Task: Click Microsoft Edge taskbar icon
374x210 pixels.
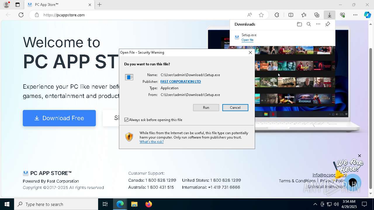Action: click(x=120, y=204)
